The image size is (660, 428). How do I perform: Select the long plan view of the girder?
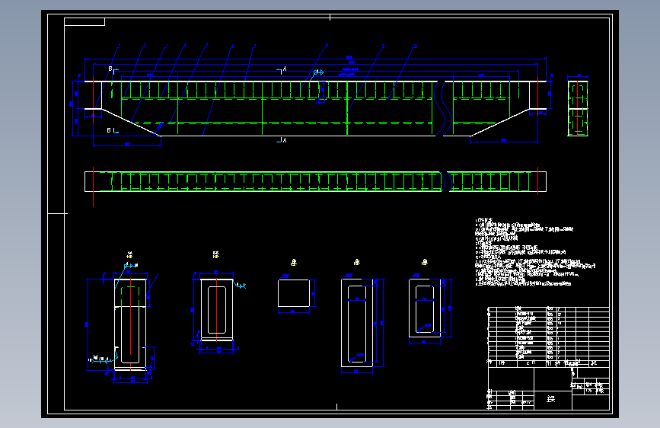click(x=315, y=181)
